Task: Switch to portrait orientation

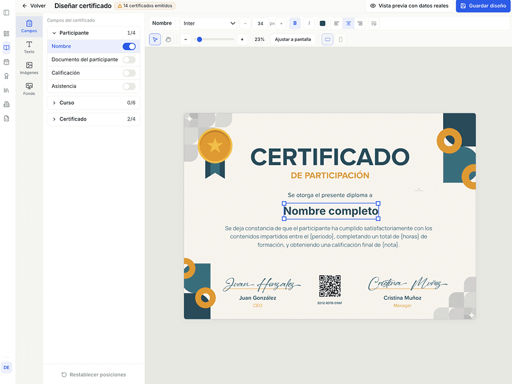Action: coord(341,39)
